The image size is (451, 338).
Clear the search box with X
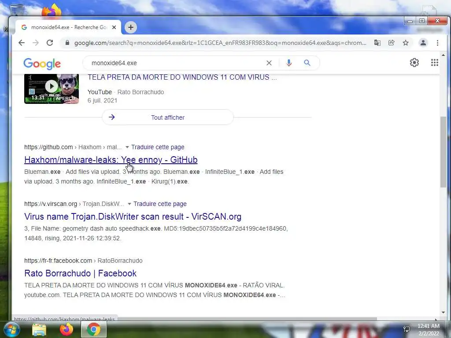point(269,63)
